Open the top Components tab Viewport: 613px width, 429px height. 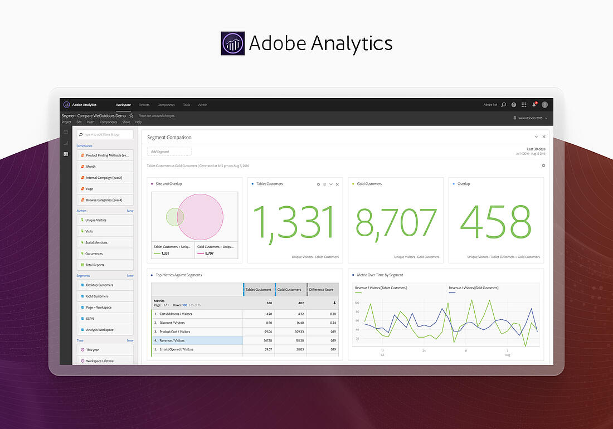click(x=166, y=105)
